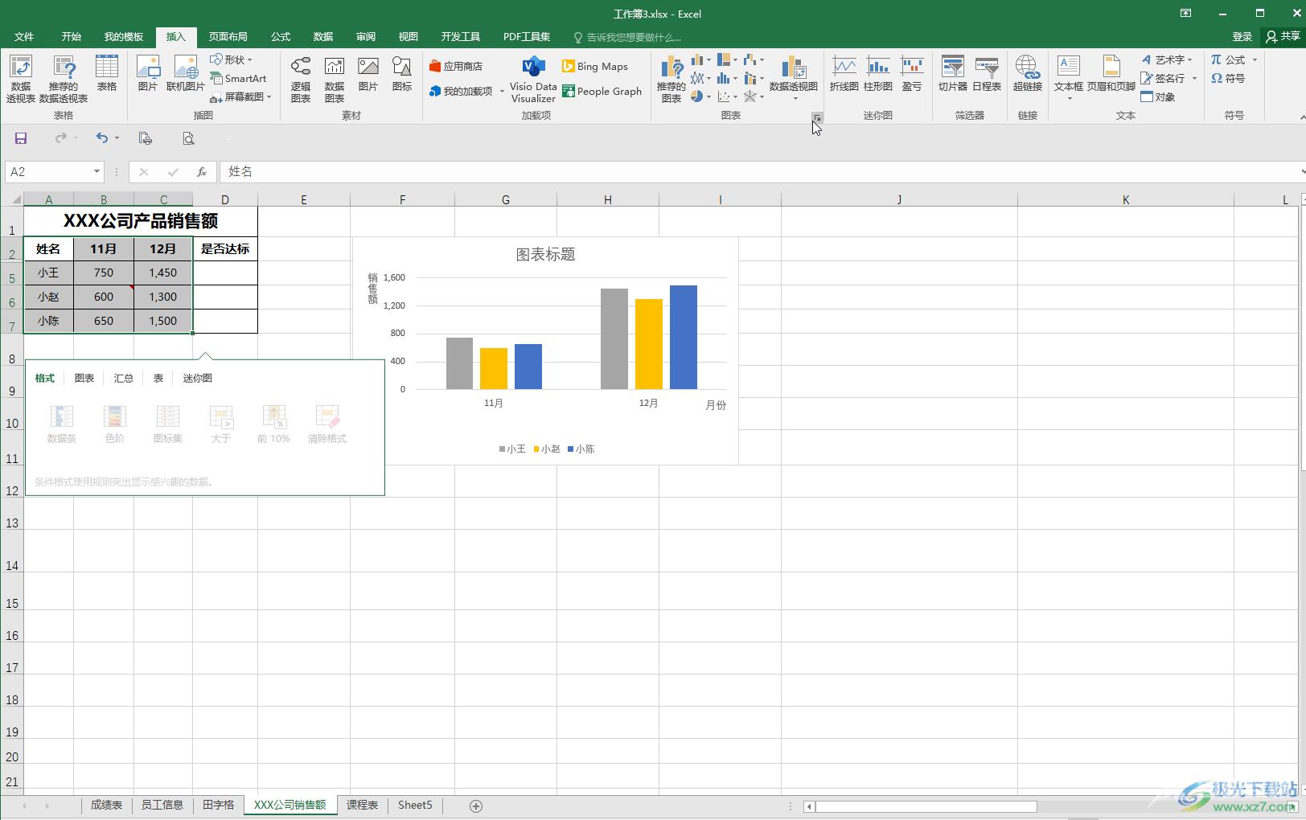Select column header J
The image size is (1306, 820).
tap(899, 199)
